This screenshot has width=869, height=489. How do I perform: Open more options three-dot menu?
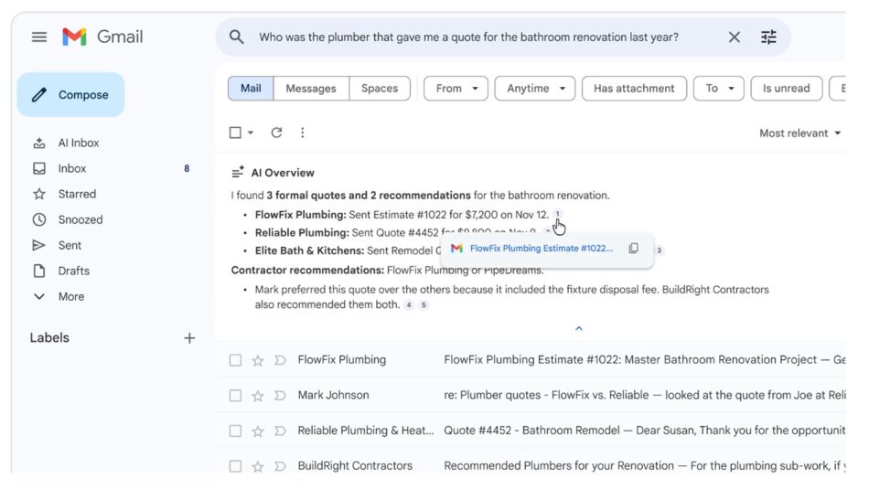[302, 133]
